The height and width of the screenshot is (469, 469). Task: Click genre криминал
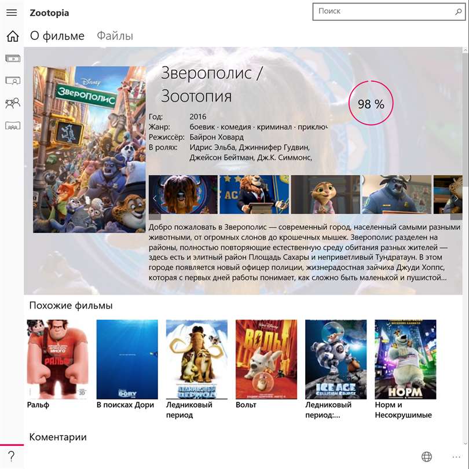(x=274, y=127)
